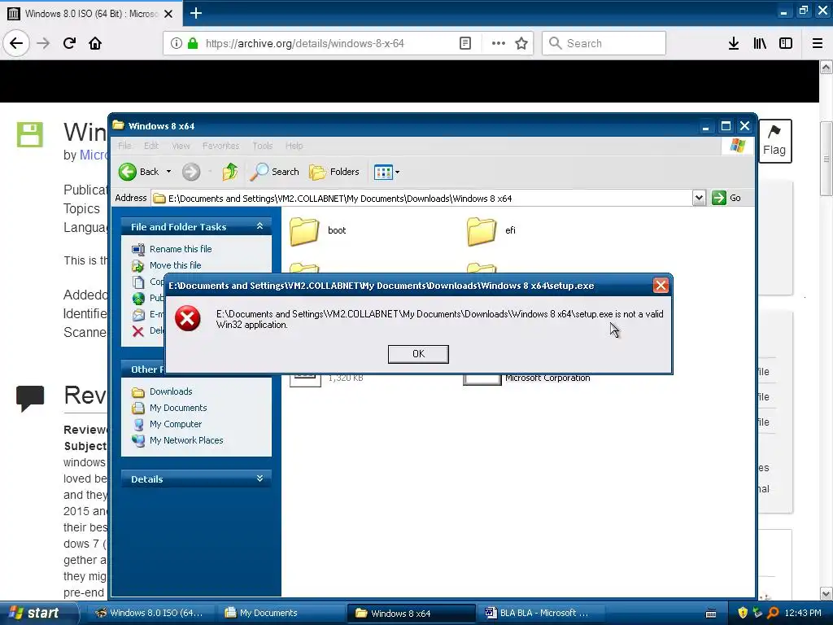Select the boot folder
833x625 pixels.
(318, 230)
